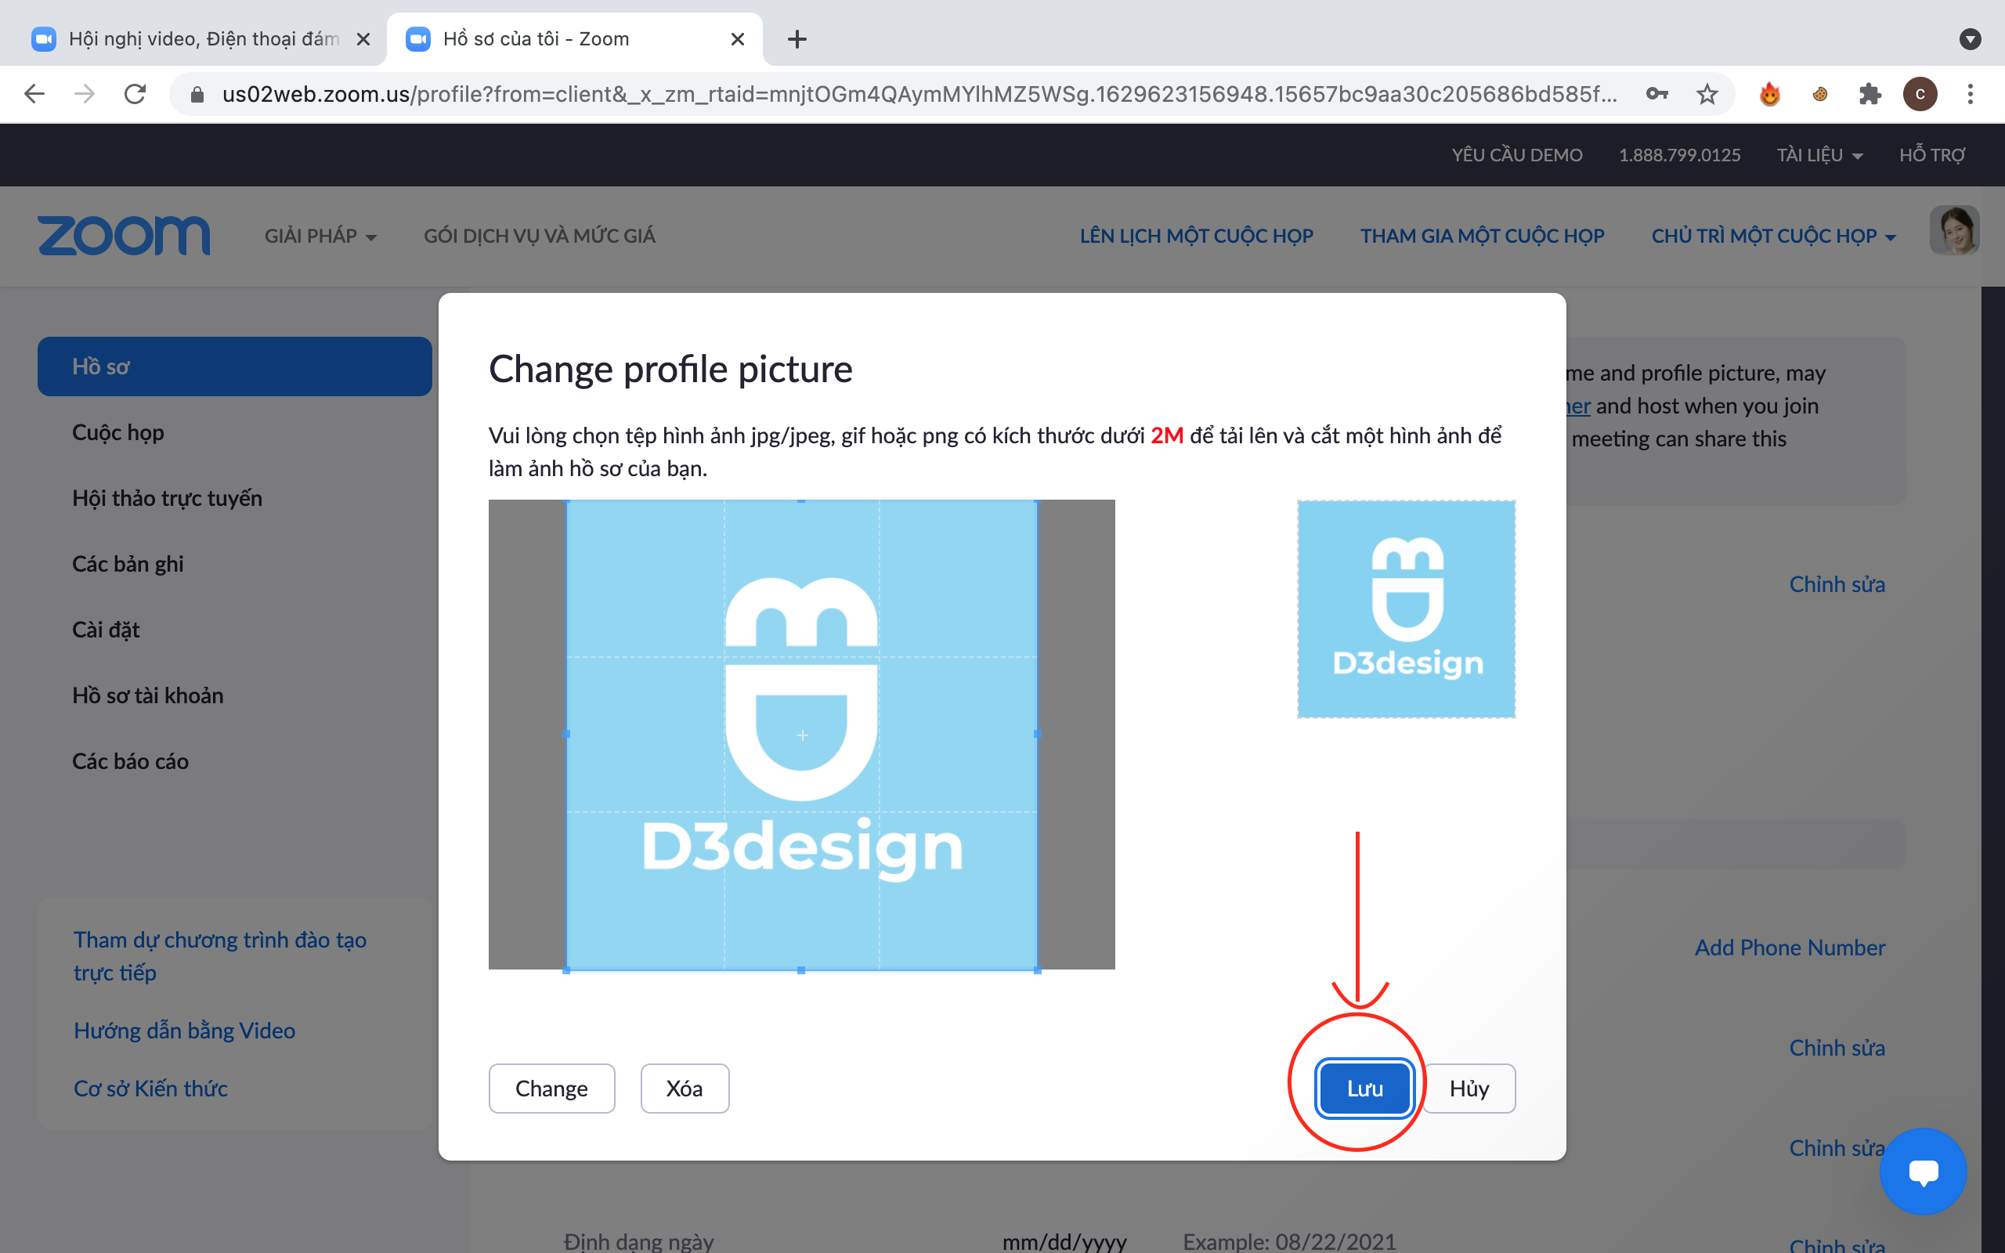Open the fire extension icon
This screenshot has width=2005, height=1253.
tap(1769, 94)
